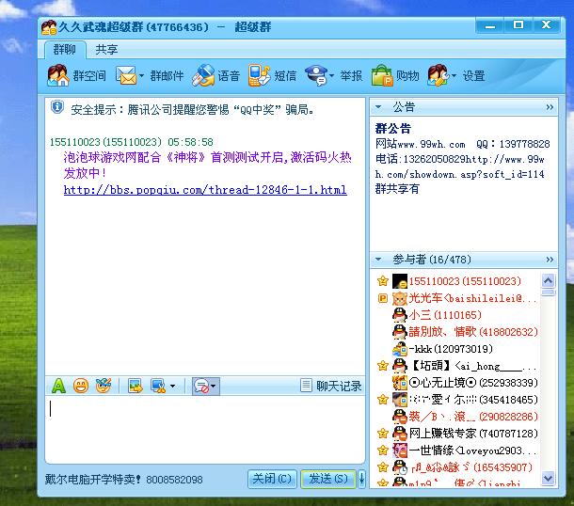Expand dropdown arrow next to 举报 icon
574x506 pixels.
tap(331, 76)
